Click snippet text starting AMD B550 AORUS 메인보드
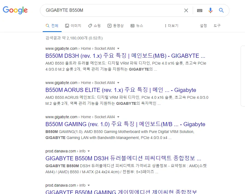This screenshot has height=194, width=245. [127, 100]
